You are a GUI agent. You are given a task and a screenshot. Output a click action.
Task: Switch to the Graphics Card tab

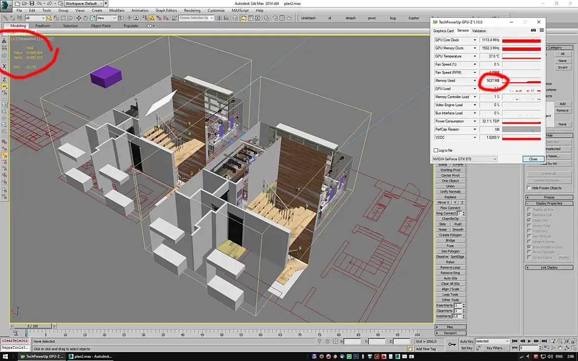443,31
